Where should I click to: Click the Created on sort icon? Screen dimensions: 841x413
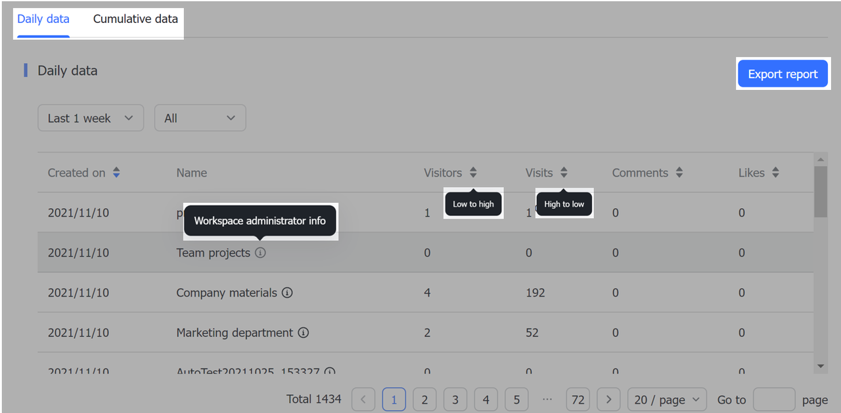click(116, 173)
